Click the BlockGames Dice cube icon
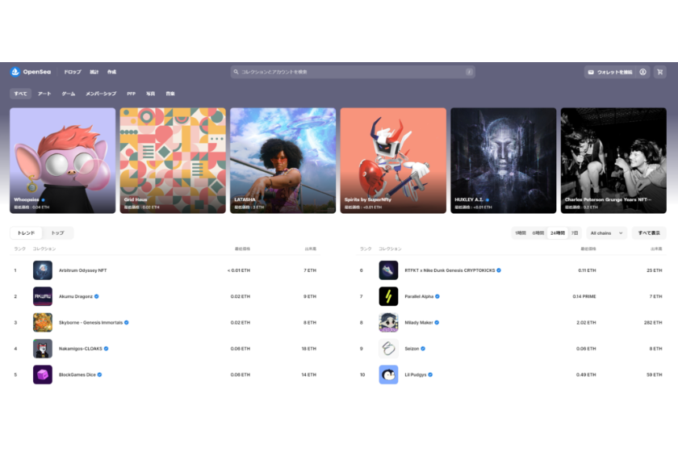Viewport: 678px width, 452px height. 42,375
